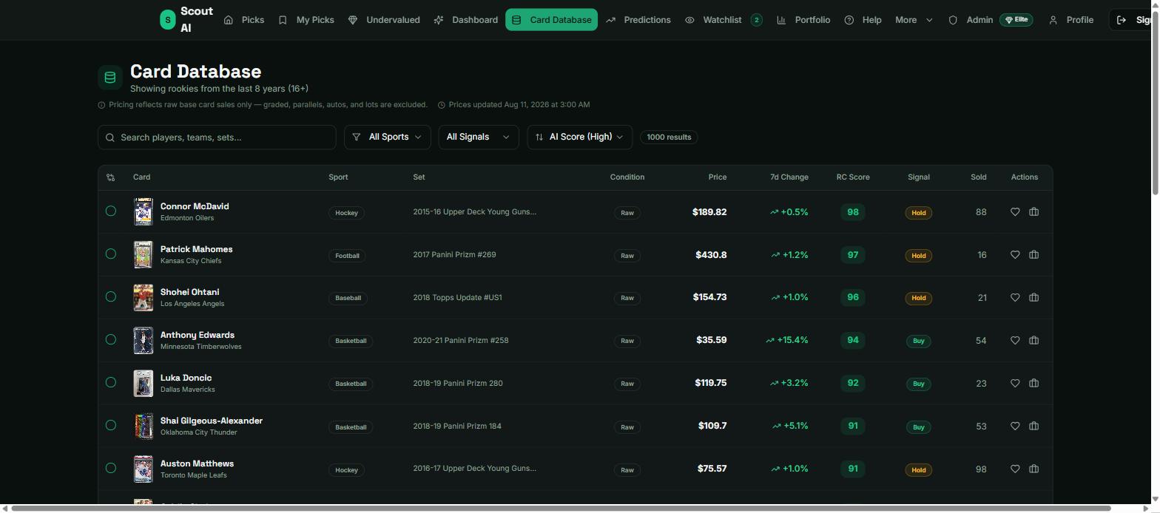The width and height of the screenshot is (1160, 513).
Task: Select Auston Matthews row radio circle
Action: [x=111, y=469]
